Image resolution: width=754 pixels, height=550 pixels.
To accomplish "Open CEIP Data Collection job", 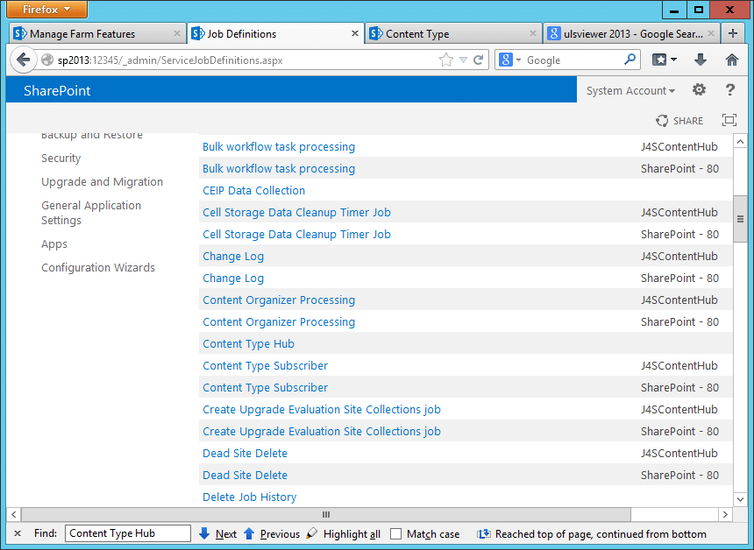I will tap(253, 191).
